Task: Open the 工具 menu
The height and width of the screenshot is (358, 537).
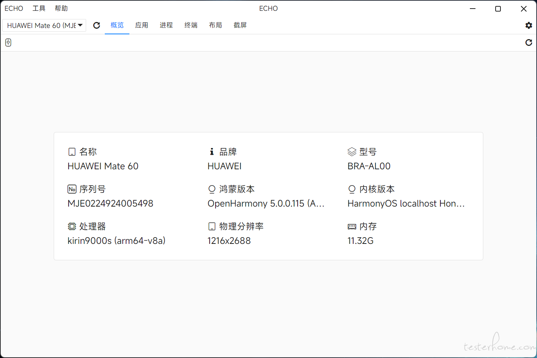Action: [39, 8]
